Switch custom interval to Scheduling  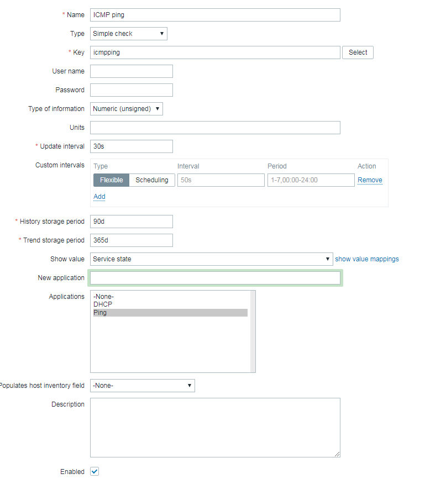tap(152, 180)
